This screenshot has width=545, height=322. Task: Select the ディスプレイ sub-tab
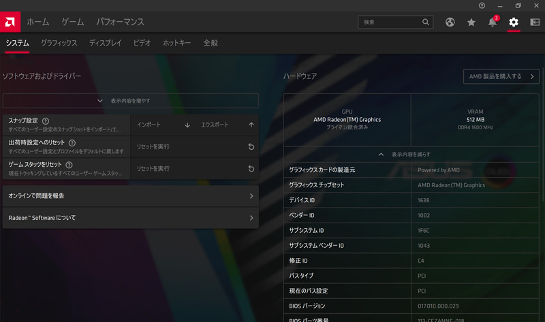coord(106,43)
